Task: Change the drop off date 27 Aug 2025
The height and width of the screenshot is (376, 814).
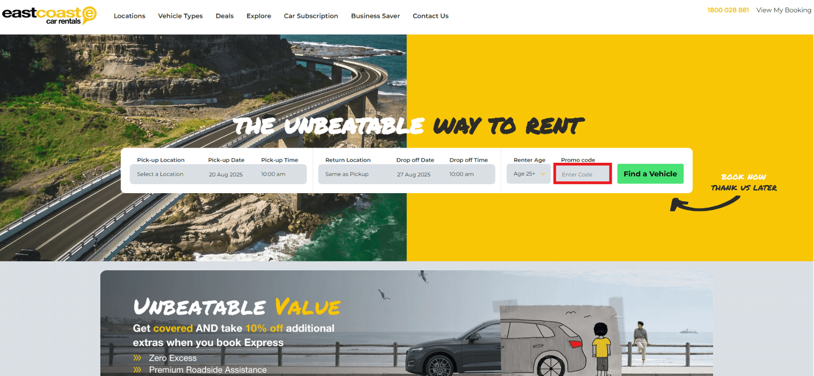Action: [x=414, y=174]
